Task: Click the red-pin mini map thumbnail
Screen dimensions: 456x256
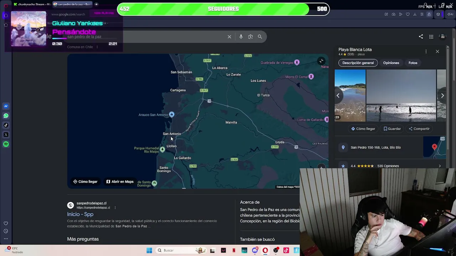Action: (x=434, y=147)
